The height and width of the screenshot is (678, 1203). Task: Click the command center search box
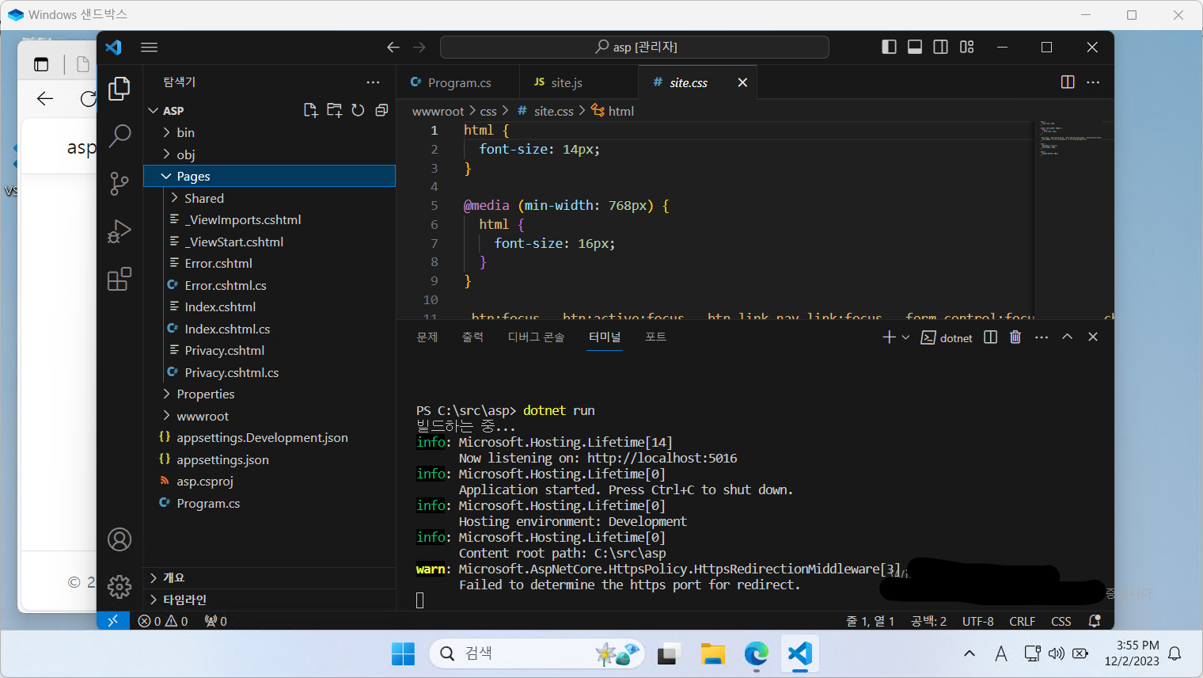[635, 48]
